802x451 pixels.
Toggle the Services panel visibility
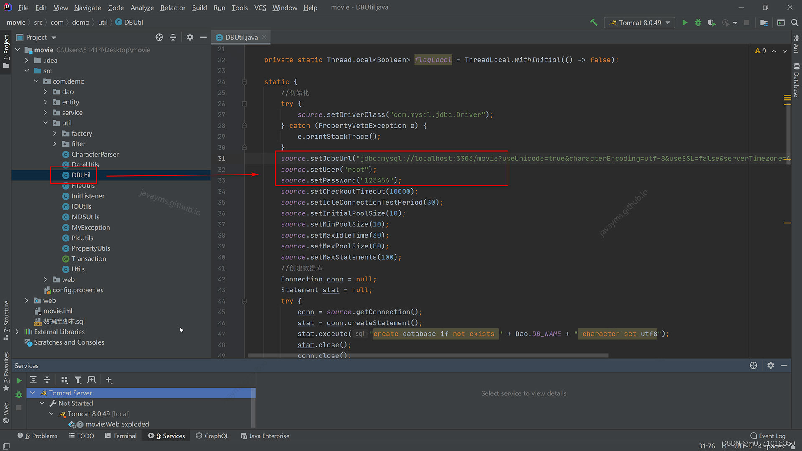tap(168, 436)
